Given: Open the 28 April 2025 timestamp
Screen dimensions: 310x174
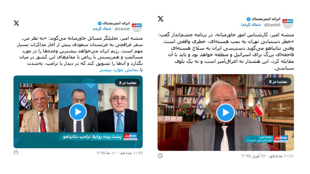Looking at the screenshot, I should tap(268, 156).
